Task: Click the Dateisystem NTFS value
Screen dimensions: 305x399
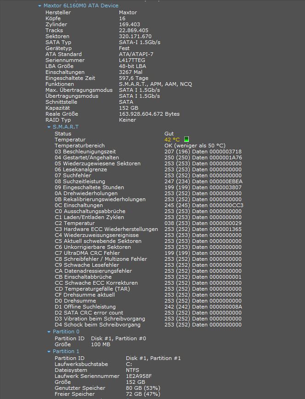Action: [132, 370]
